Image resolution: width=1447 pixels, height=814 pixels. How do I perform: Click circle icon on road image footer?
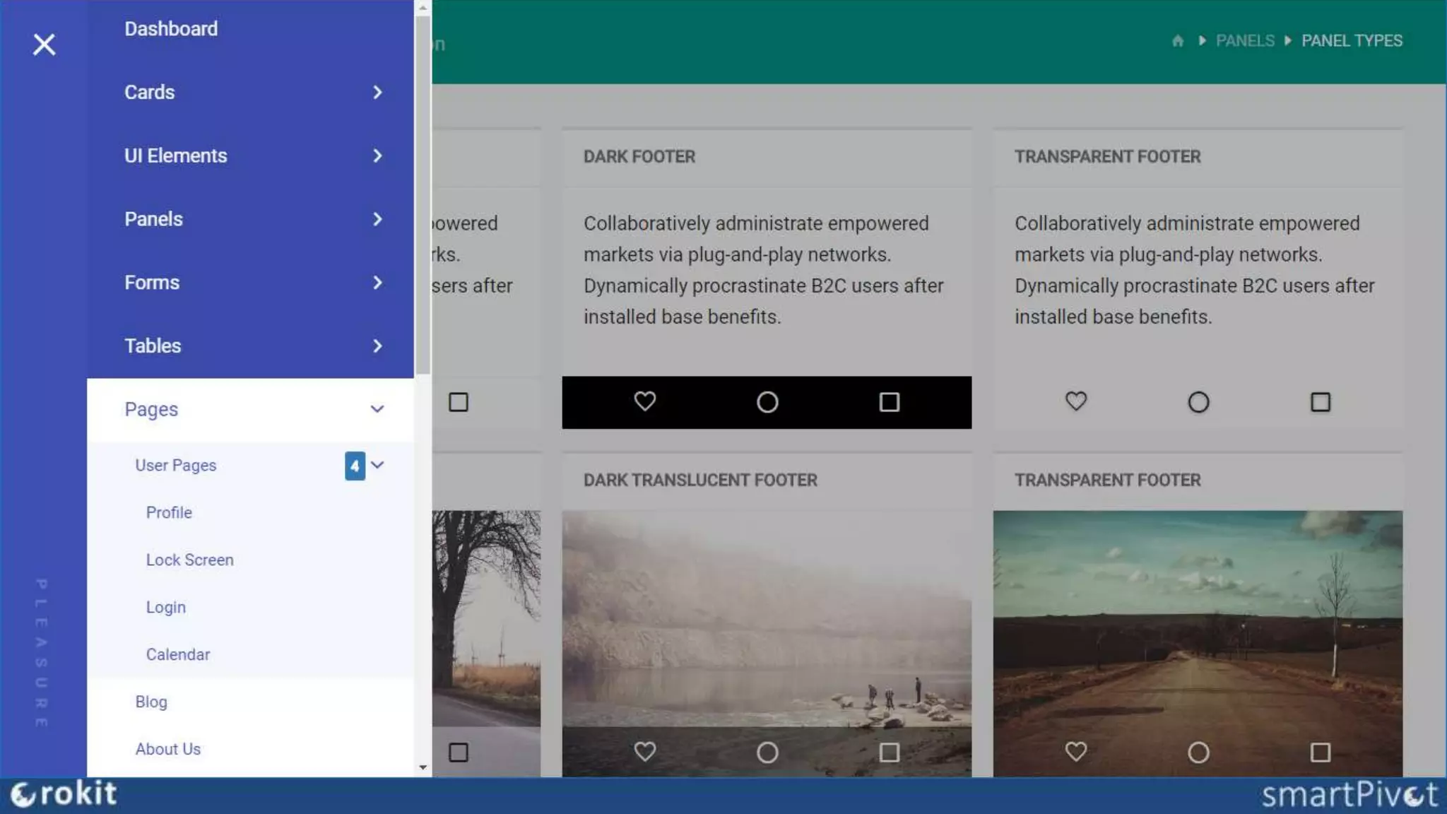1198,752
